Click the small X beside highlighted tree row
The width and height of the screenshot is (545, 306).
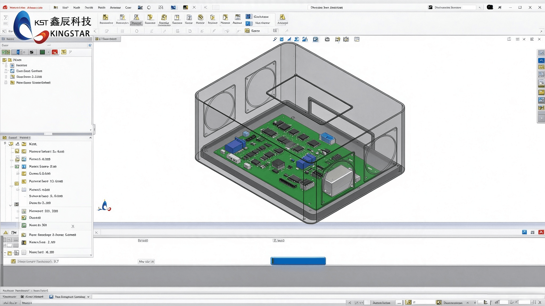coord(73,226)
